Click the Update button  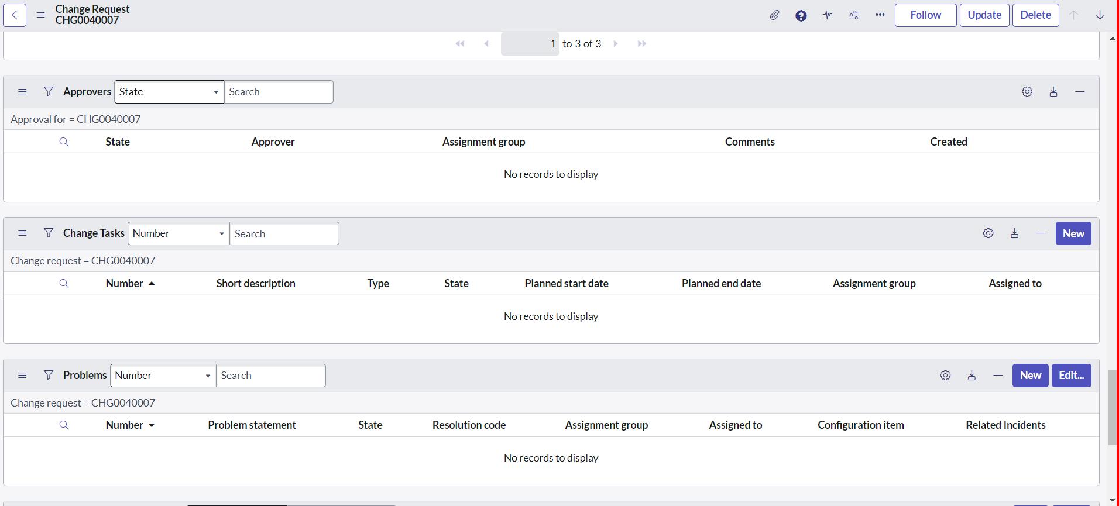984,15
